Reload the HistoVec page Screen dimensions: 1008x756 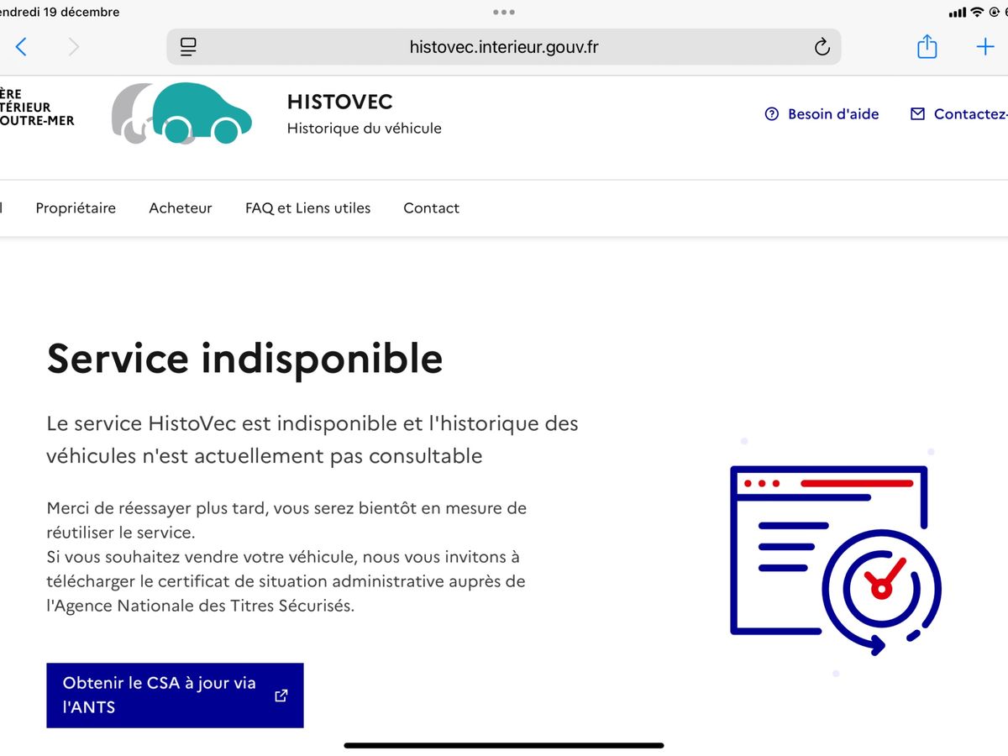[822, 47]
